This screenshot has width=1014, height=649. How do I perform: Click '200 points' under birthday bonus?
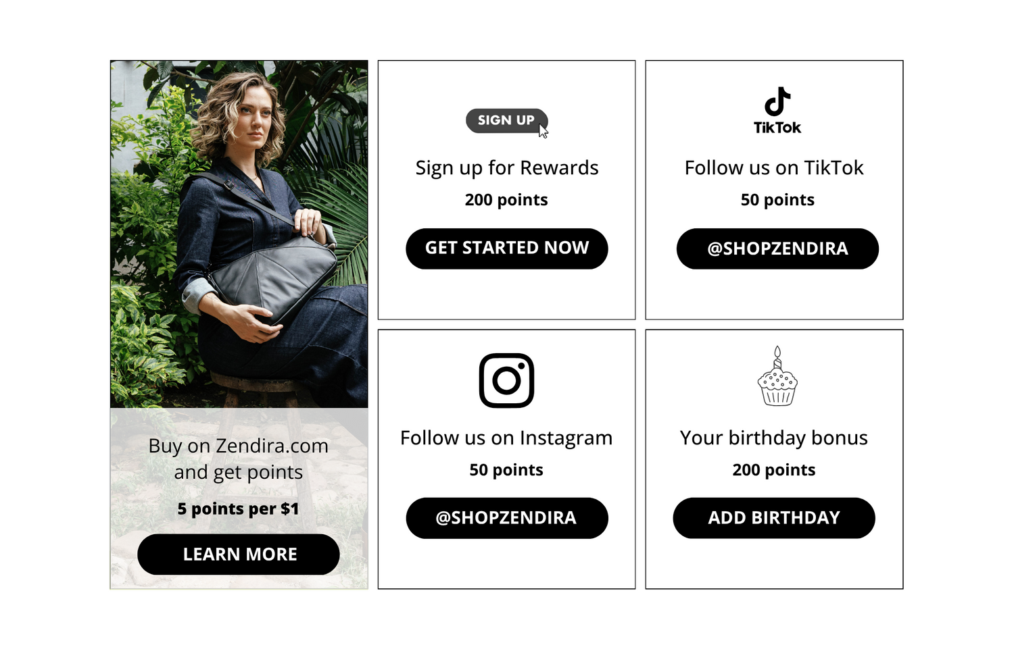[774, 470]
